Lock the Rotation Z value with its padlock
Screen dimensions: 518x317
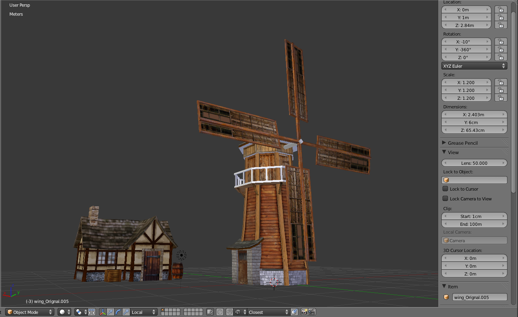point(501,57)
